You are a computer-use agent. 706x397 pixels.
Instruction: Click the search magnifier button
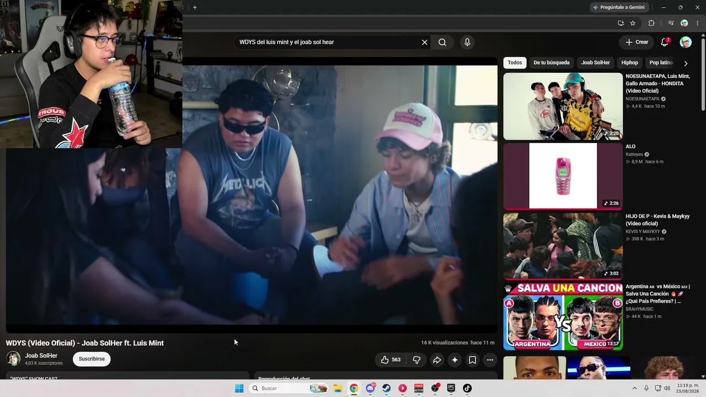[x=442, y=42]
